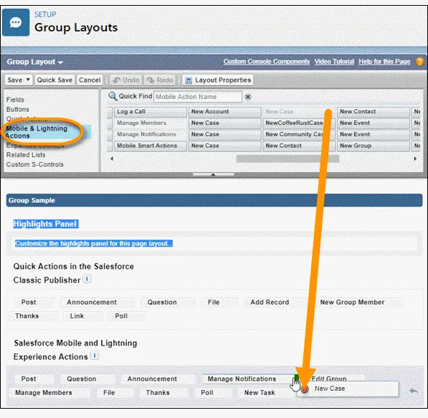Collapse the palette using the center handle
The image size is (428, 418).
(213, 174)
